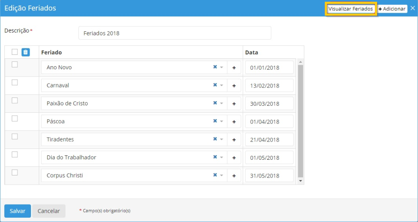Click the Visualizar Feriados button
Screen dimensions: 418x222
click(351, 9)
